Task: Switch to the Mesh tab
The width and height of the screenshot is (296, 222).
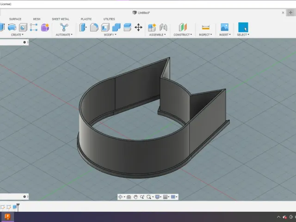Action: point(37,19)
